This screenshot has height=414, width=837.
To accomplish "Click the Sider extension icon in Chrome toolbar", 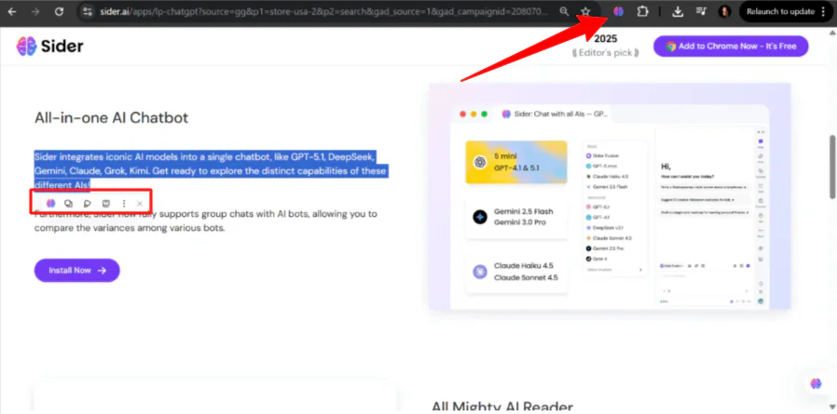I will pyautogui.click(x=618, y=11).
